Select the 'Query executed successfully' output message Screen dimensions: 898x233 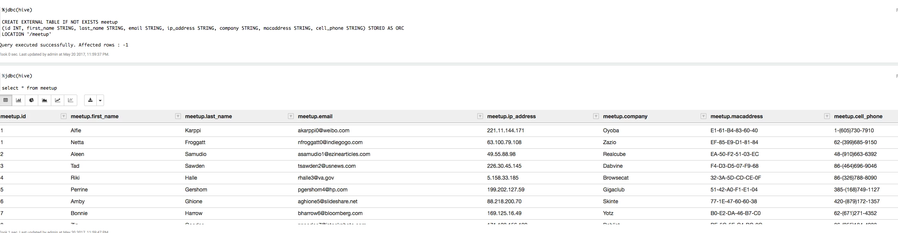pyautogui.click(x=64, y=45)
